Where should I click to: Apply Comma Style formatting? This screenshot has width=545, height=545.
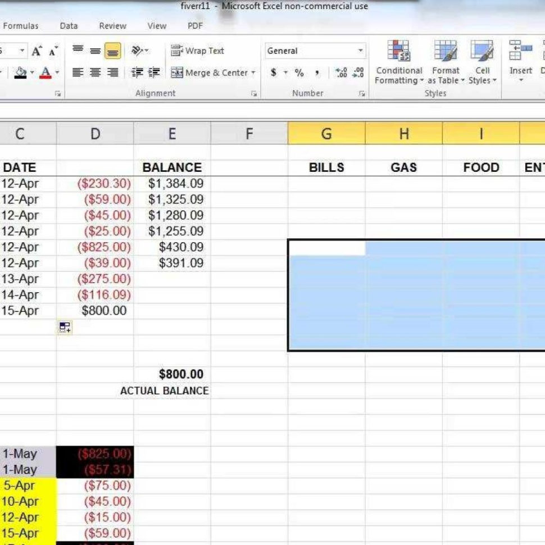[x=316, y=72]
